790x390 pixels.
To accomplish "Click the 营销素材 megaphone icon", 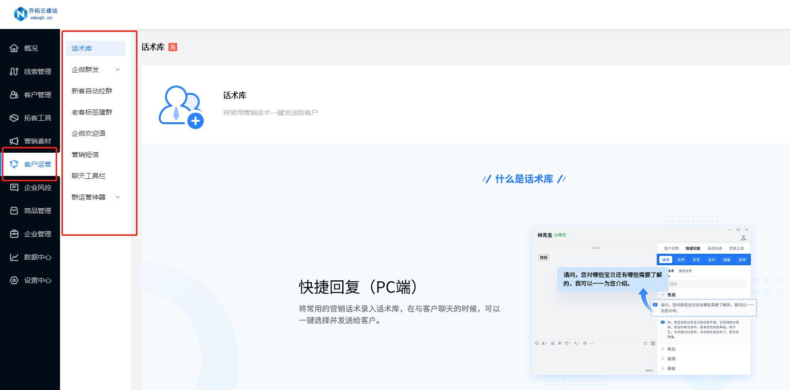I will point(14,141).
